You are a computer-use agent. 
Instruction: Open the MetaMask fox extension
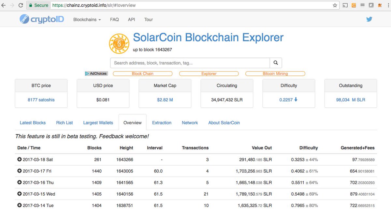[380, 5]
